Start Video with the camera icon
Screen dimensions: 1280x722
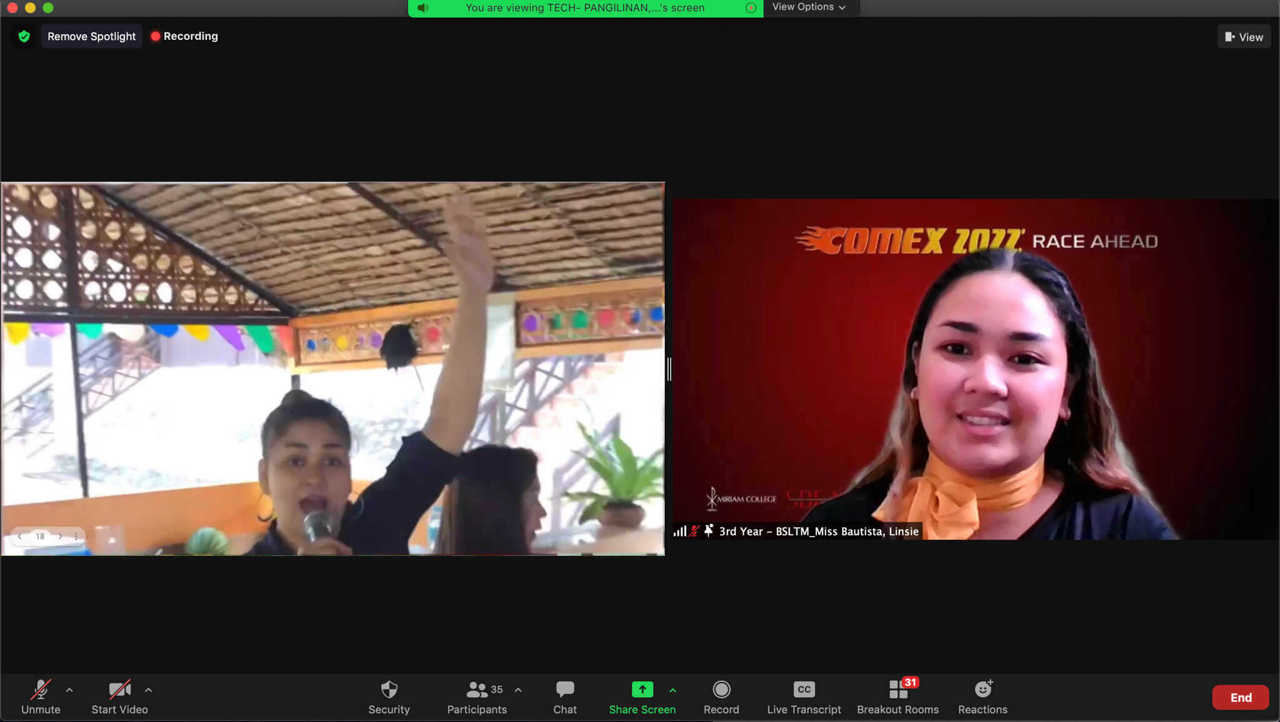coord(119,696)
